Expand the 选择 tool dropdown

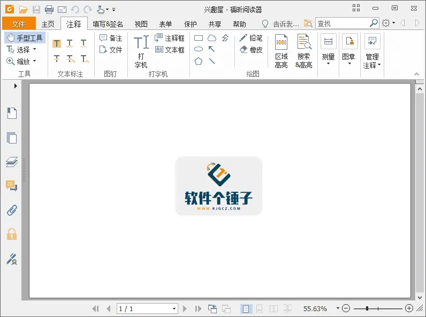(34, 49)
